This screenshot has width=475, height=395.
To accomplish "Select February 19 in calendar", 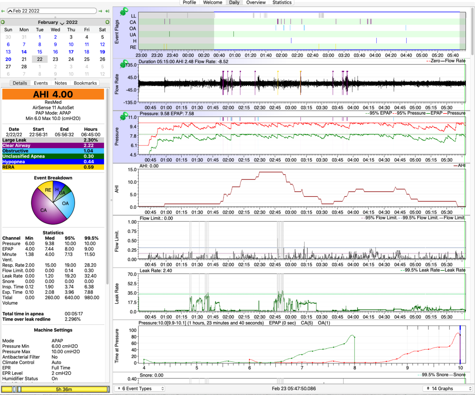I will click(x=102, y=52).
